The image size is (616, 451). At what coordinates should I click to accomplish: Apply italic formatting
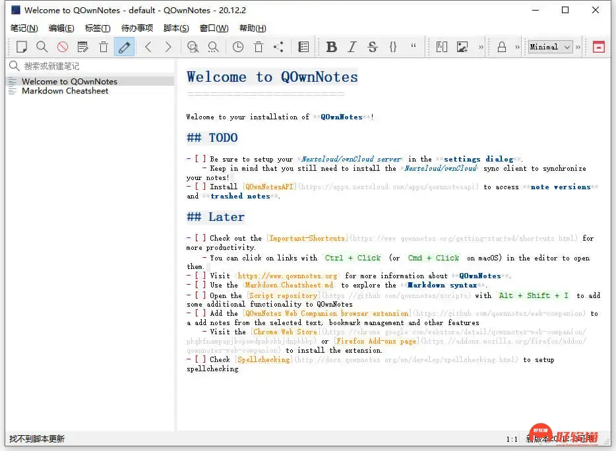click(352, 47)
